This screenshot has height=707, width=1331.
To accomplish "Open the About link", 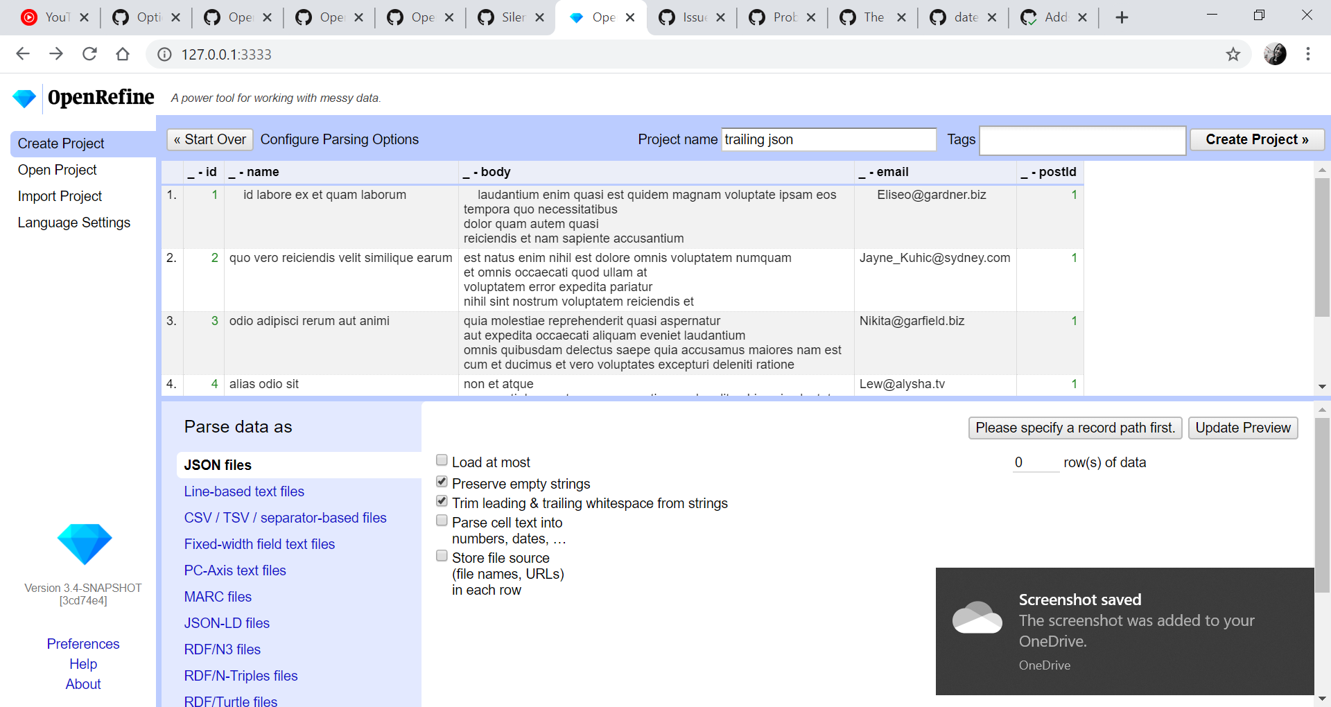I will (83, 684).
